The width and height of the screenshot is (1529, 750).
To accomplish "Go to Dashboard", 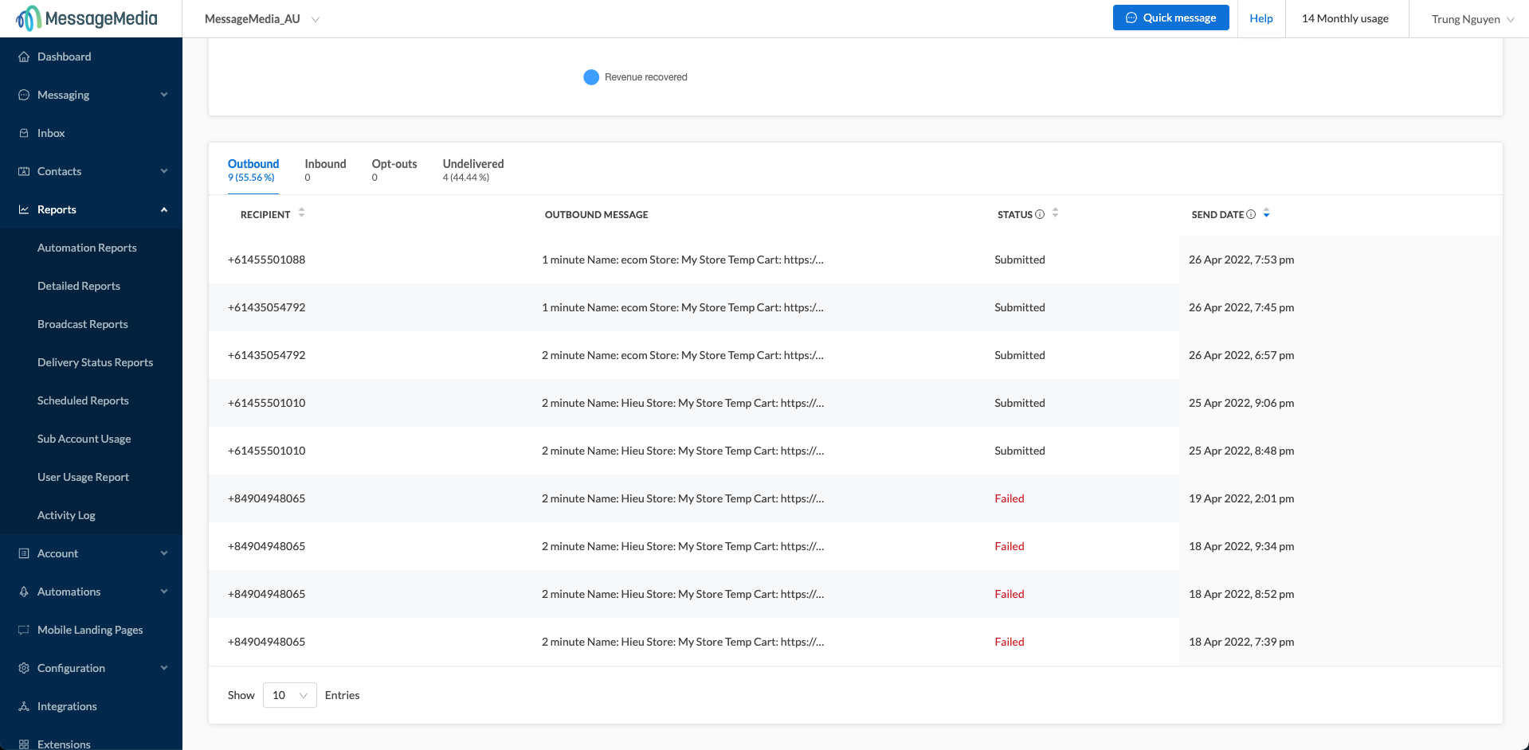I will click(x=64, y=57).
